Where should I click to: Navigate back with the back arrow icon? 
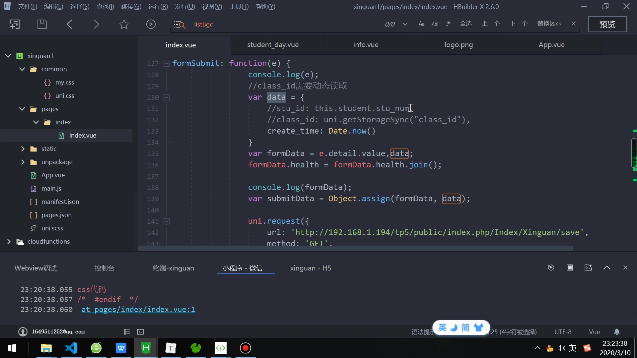(69, 24)
